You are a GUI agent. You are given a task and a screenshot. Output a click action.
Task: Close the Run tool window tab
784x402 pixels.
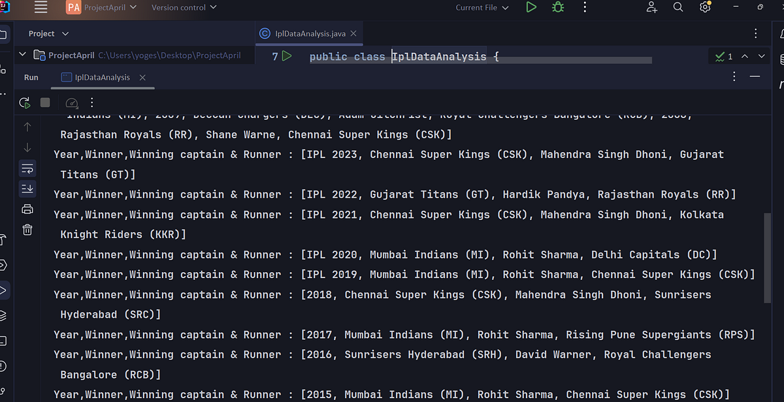click(142, 77)
